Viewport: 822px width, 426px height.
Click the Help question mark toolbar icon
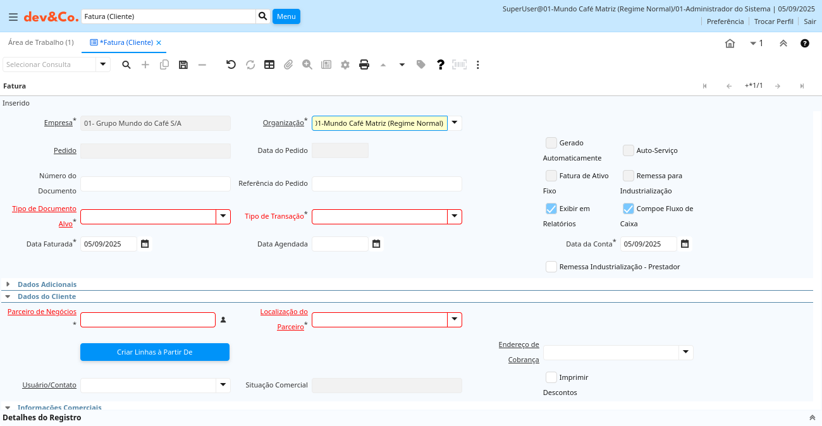click(441, 64)
